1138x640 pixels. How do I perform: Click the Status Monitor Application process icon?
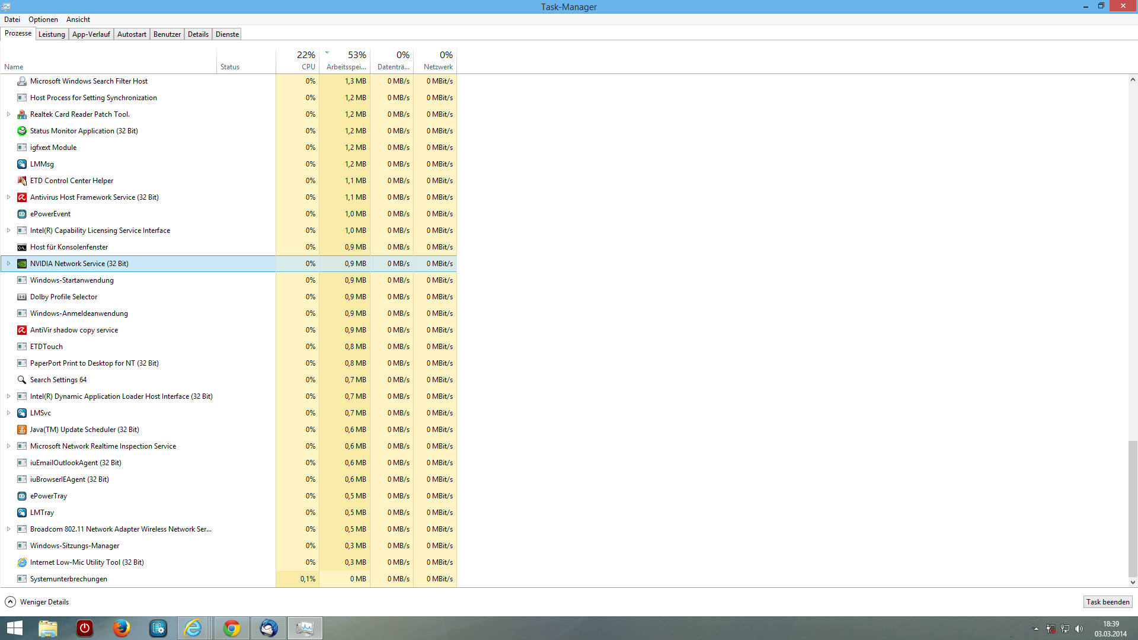[22, 131]
